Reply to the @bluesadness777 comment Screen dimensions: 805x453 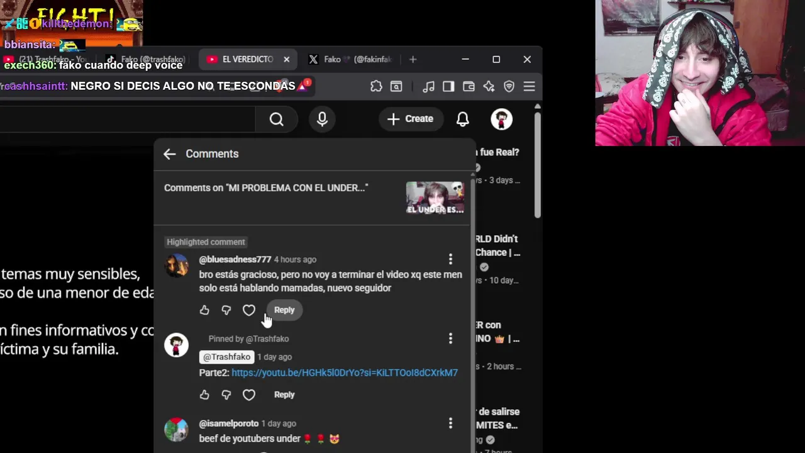point(284,310)
